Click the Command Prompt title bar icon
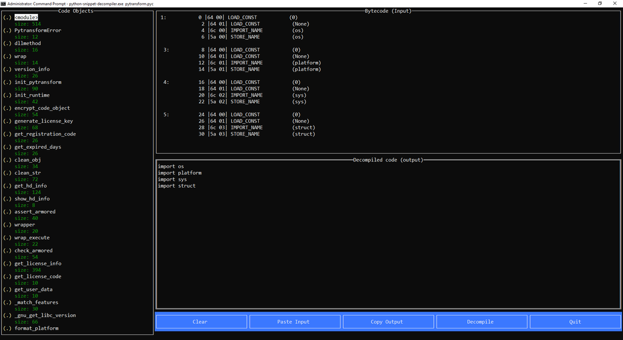Image resolution: width=623 pixels, height=340 pixels. click(x=3, y=4)
